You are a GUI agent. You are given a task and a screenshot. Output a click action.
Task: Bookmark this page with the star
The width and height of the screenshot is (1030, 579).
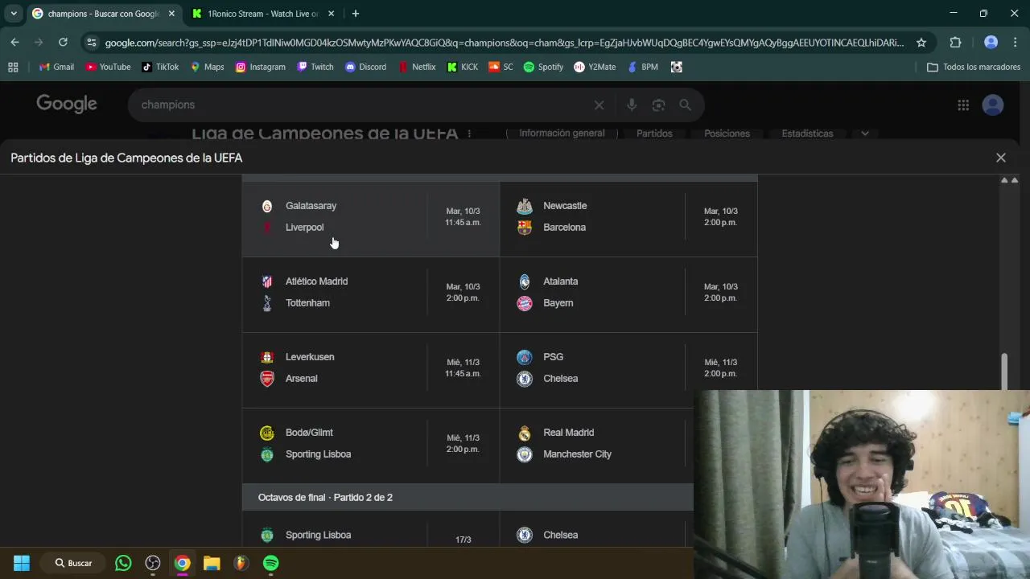click(921, 43)
